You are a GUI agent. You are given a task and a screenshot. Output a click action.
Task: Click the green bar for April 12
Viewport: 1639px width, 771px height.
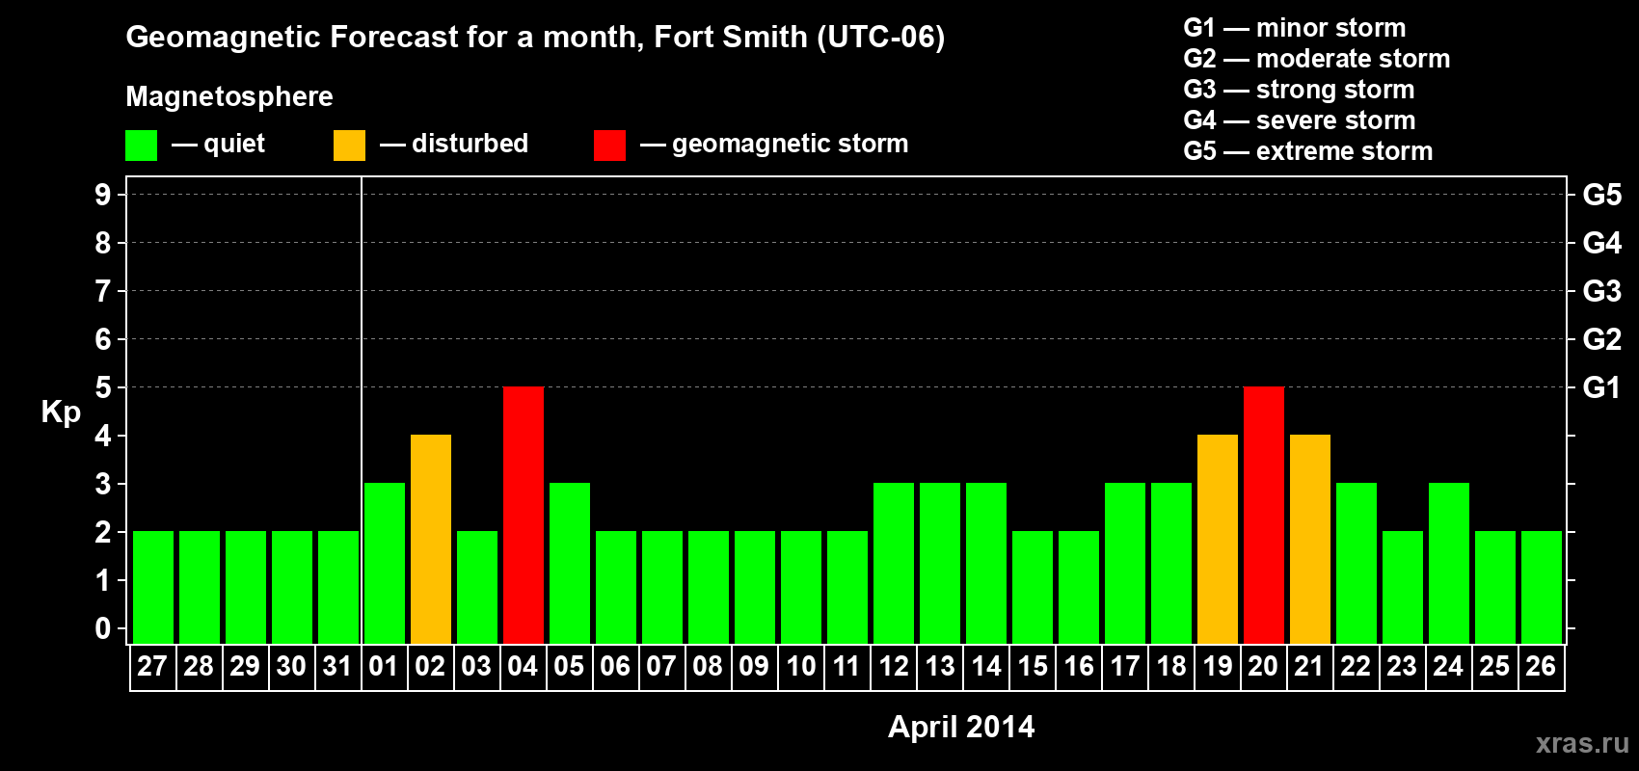point(894,564)
